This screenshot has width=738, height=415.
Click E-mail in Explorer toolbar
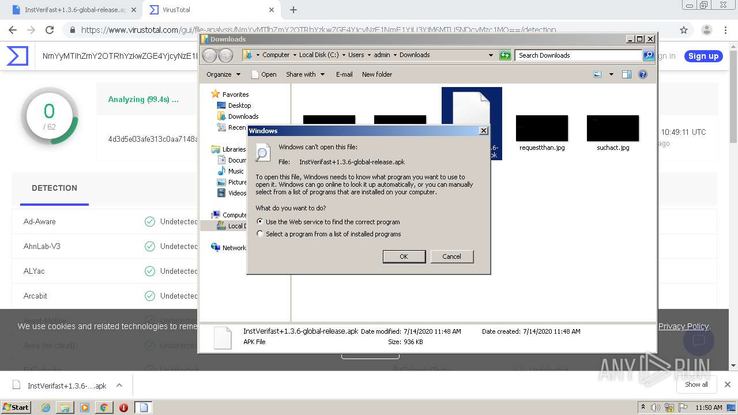[344, 74]
